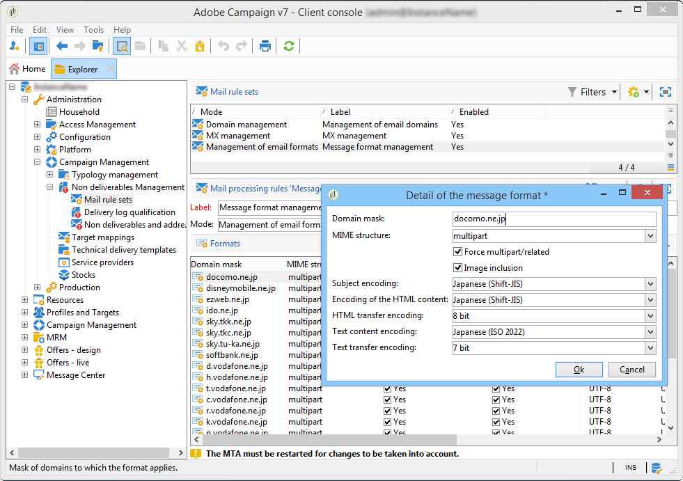Toggle the explorer tree panel icon
The width and height of the screenshot is (683, 481).
(38, 46)
